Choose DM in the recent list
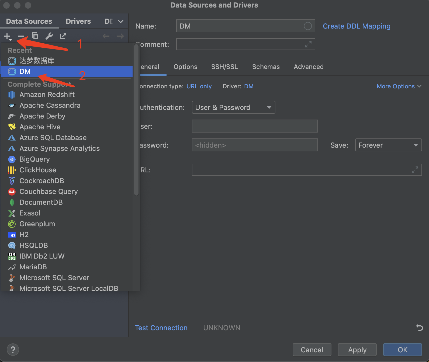429x362 pixels. click(x=67, y=72)
